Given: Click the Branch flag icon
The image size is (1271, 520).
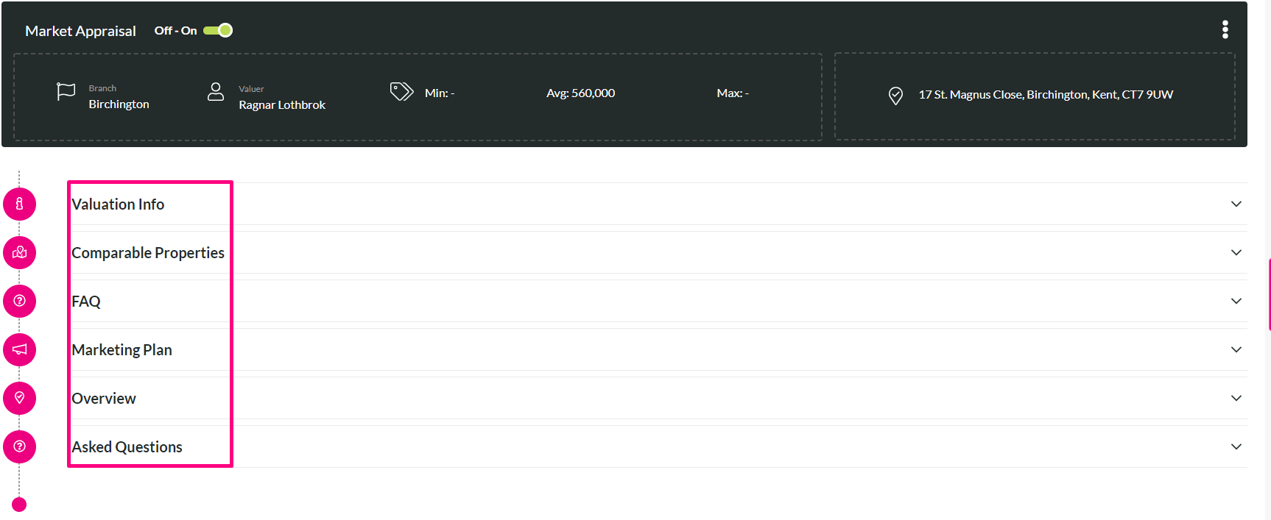Looking at the screenshot, I should click(x=66, y=92).
